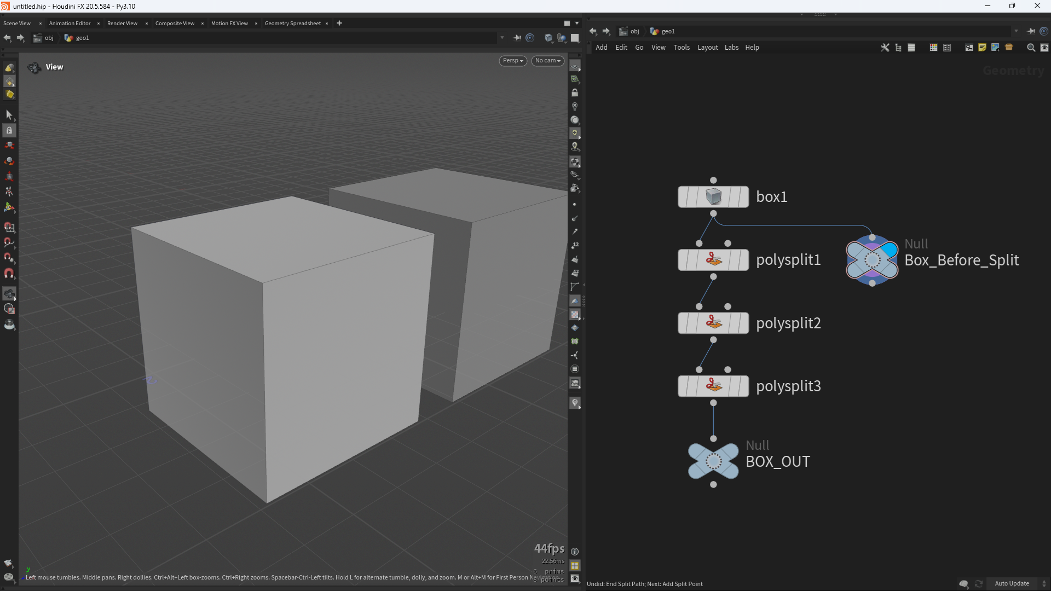This screenshot has height=591, width=1051.
Task: Toggle display flag on polysplit1 node
Action: click(x=743, y=260)
